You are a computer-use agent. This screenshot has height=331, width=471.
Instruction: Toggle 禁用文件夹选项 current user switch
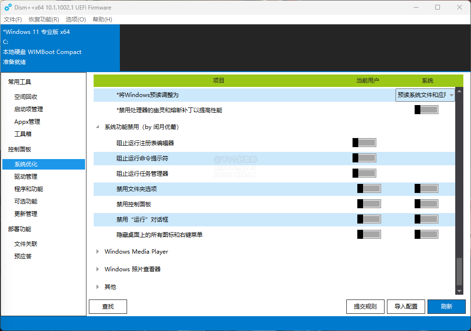[369, 189]
